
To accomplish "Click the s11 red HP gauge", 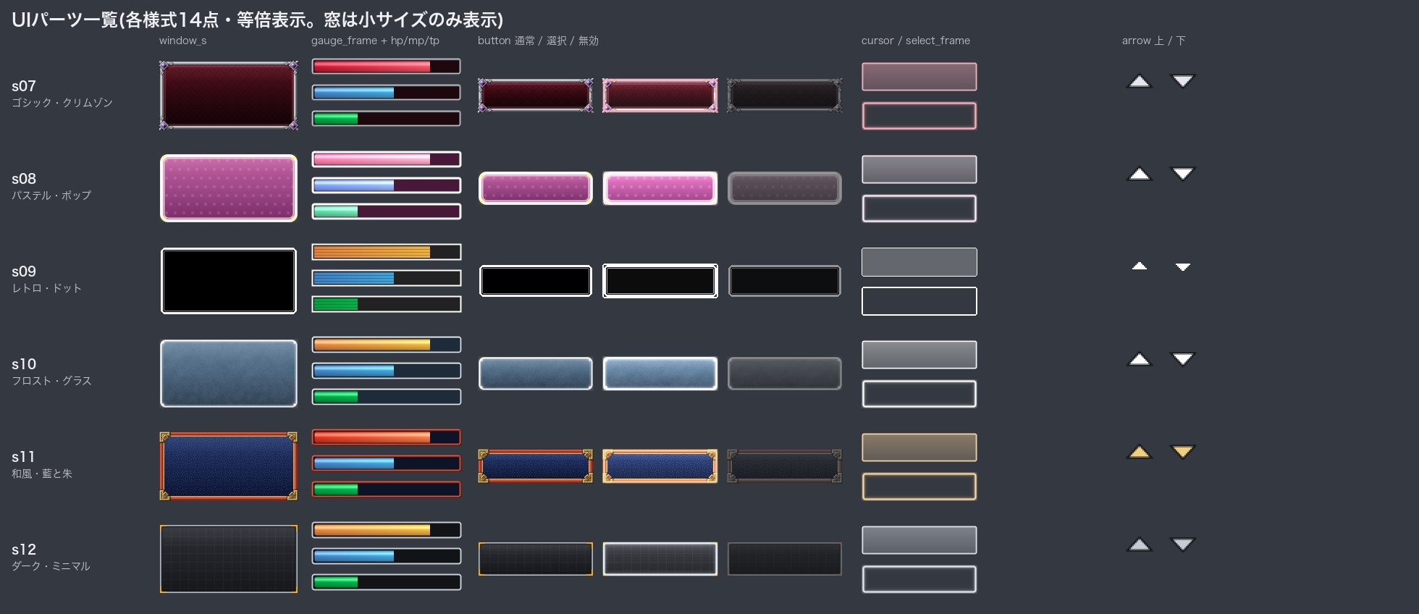I will pyautogui.click(x=387, y=437).
